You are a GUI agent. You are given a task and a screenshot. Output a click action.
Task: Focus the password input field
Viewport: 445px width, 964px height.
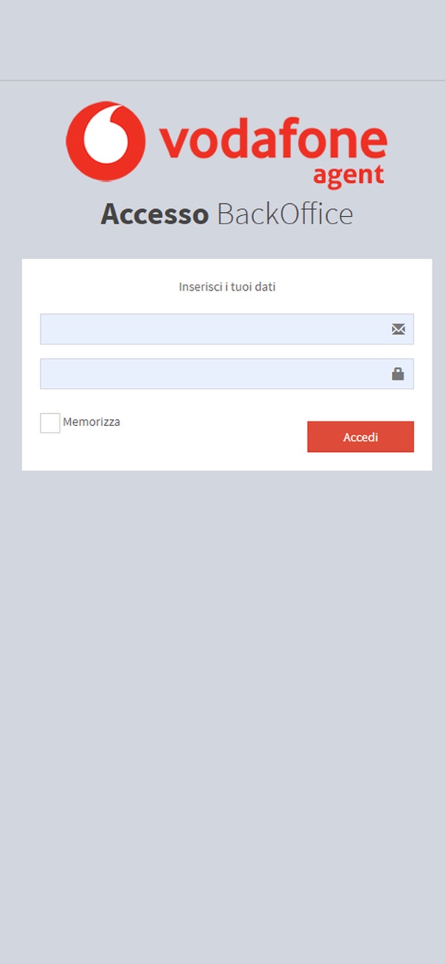227,374
